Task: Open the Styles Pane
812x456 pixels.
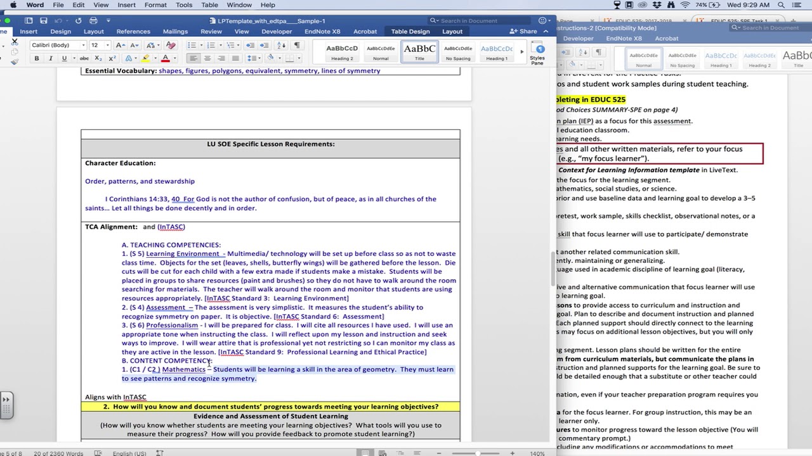Action: tap(537, 53)
